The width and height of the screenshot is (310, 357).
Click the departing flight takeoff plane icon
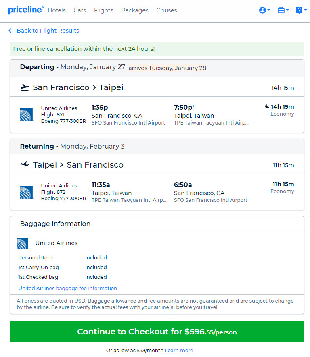tap(25, 87)
